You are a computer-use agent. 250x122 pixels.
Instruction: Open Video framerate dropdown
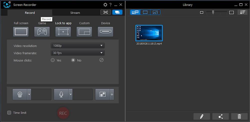78,53
